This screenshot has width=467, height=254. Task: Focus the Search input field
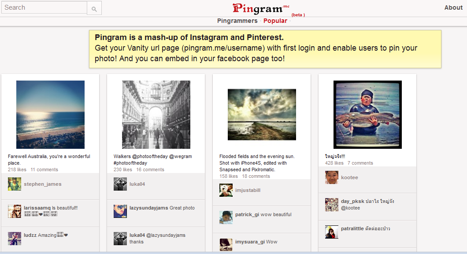point(44,7)
